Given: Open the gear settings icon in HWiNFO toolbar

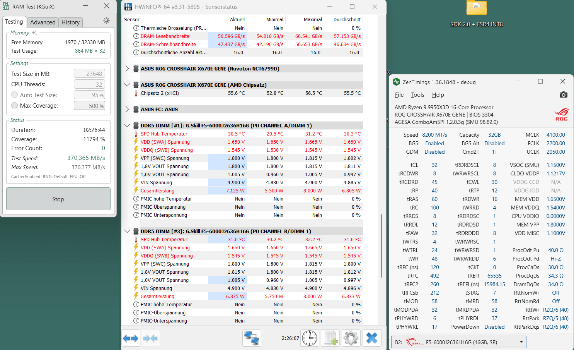Looking at the screenshot, I should pos(351,338).
